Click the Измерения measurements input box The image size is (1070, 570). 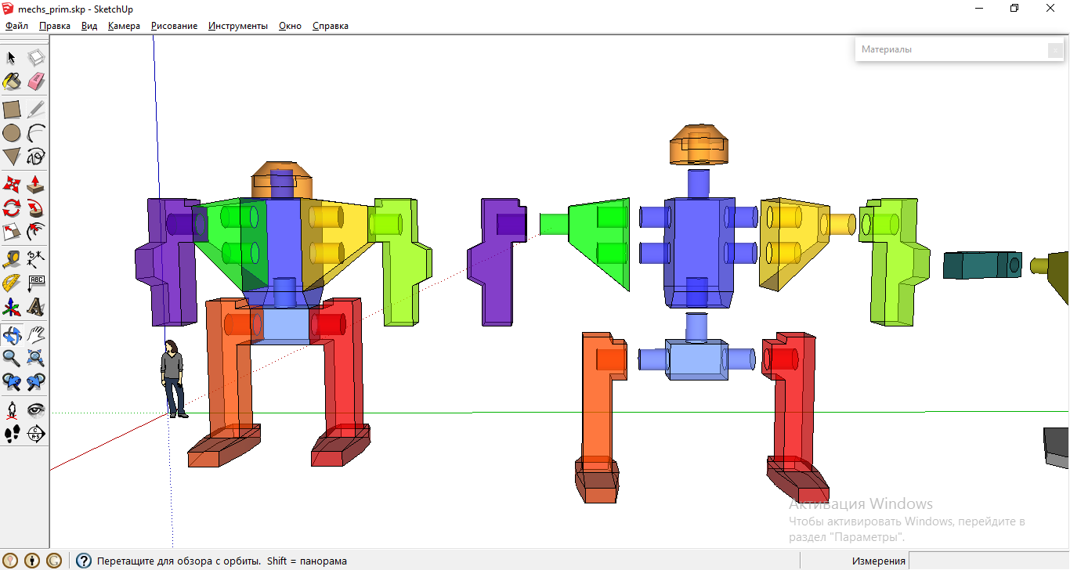point(989,561)
